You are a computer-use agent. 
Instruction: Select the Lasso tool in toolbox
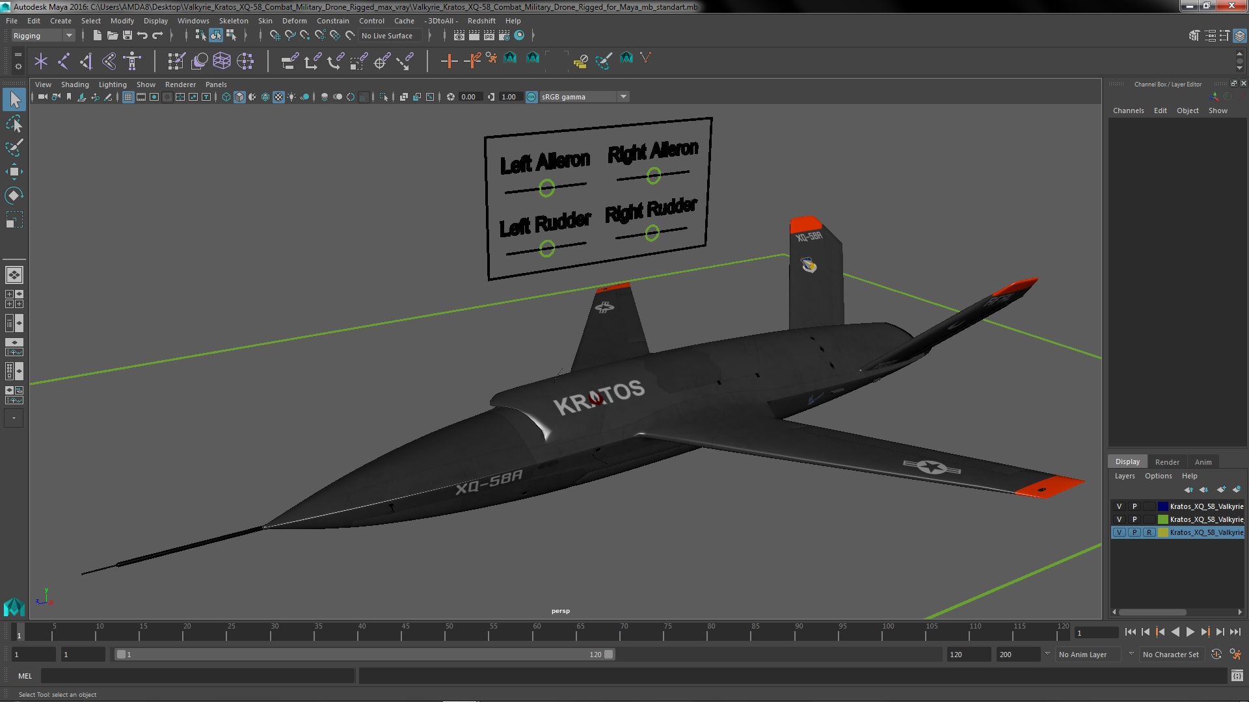click(x=14, y=123)
